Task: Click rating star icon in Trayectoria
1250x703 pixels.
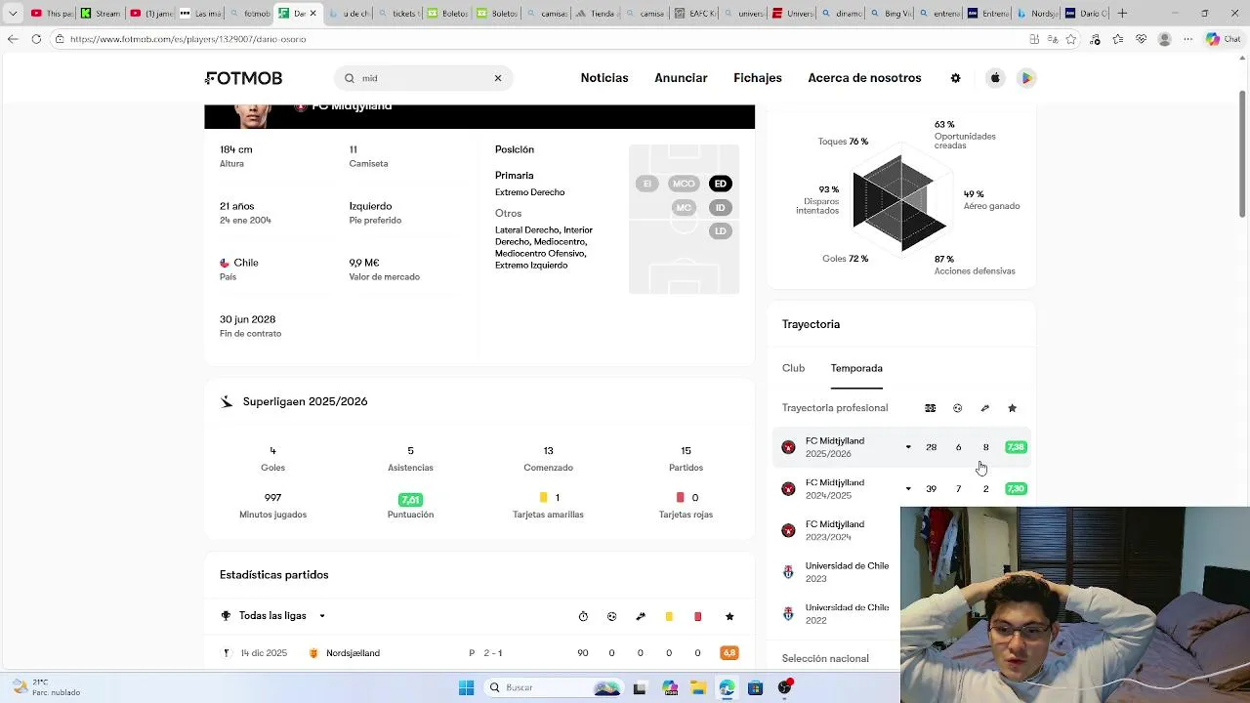Action: click(1013, 408)
